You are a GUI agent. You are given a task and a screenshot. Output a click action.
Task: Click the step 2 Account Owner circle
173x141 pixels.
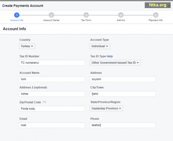(51, 15)
